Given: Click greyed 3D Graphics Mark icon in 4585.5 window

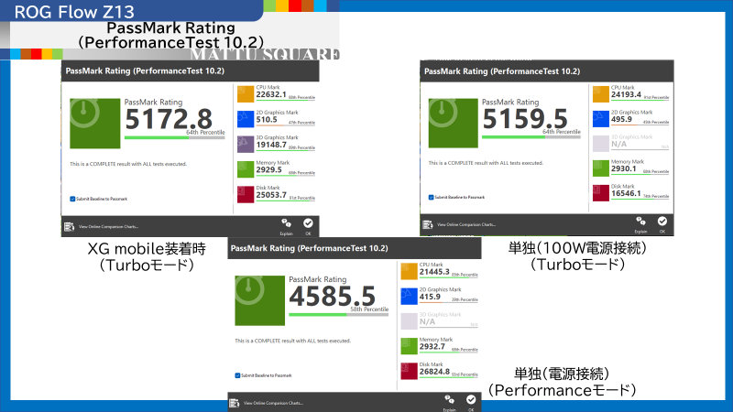Looking at the screenshot, I should pyautogui.click(x=409, y=321).
